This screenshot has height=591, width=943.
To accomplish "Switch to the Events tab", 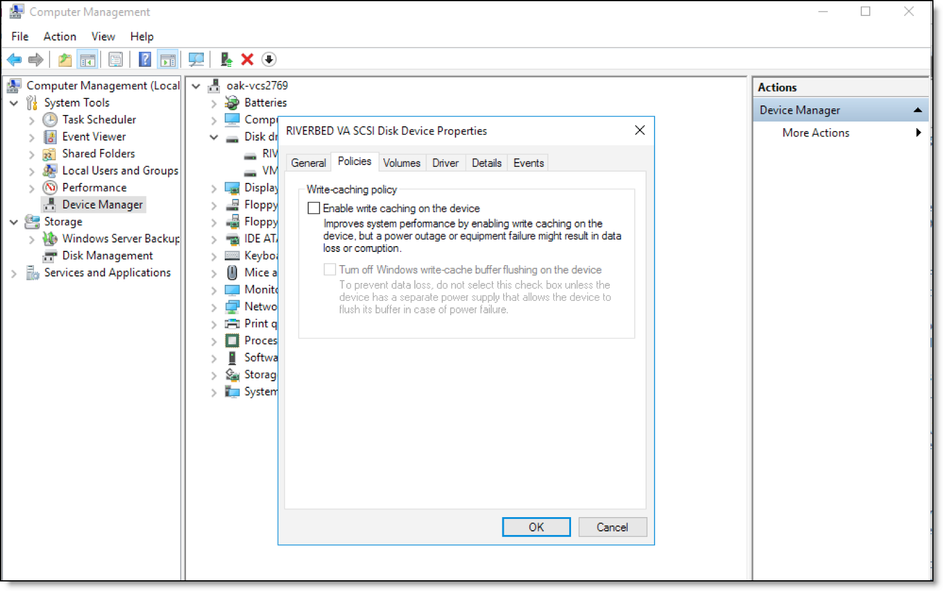I will point(529,163).
